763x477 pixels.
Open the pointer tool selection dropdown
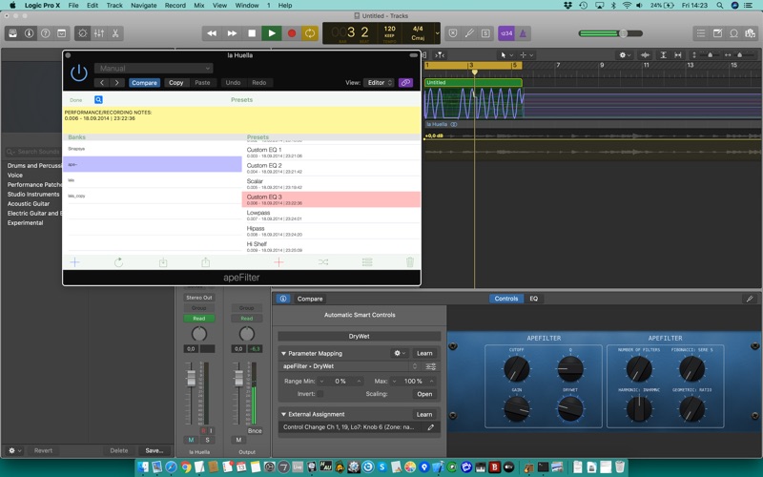tap(507, 55)
